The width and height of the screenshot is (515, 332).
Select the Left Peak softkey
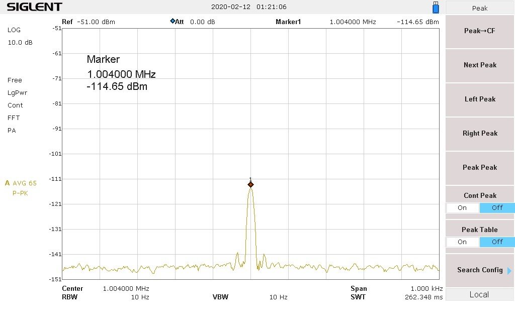tap(480, 99)
